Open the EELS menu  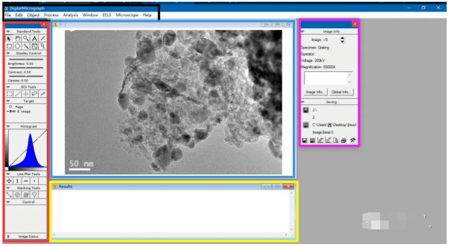point(107,15)
